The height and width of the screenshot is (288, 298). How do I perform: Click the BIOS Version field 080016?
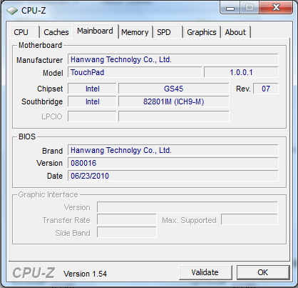click(x=173, y=163)
